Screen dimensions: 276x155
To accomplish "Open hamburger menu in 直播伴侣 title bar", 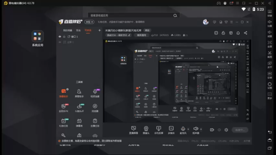I will [231, 22].
